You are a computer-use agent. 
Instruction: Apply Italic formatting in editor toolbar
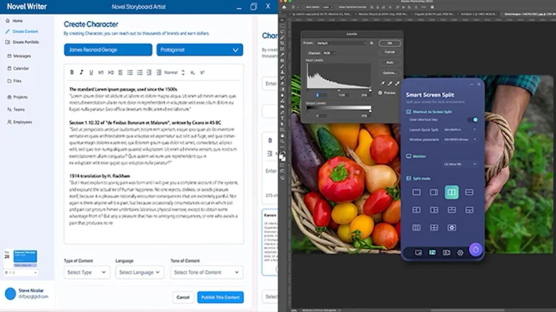tap(81, 72)
